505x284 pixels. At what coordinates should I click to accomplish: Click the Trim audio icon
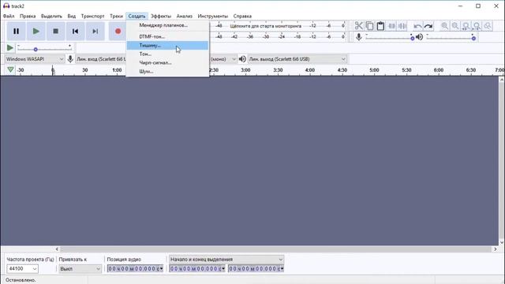point(391,26)
